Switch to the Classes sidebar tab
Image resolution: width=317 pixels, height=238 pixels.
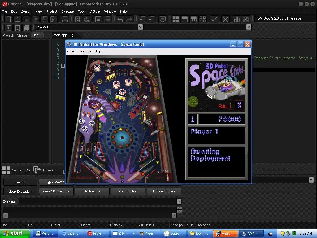click(23, 35)
